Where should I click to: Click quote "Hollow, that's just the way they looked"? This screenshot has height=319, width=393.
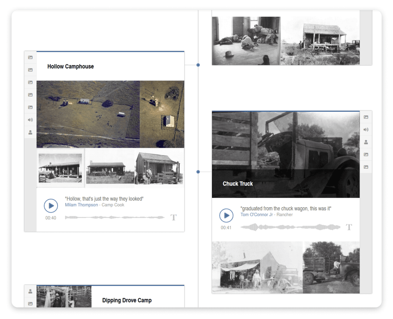pos(104,199)
